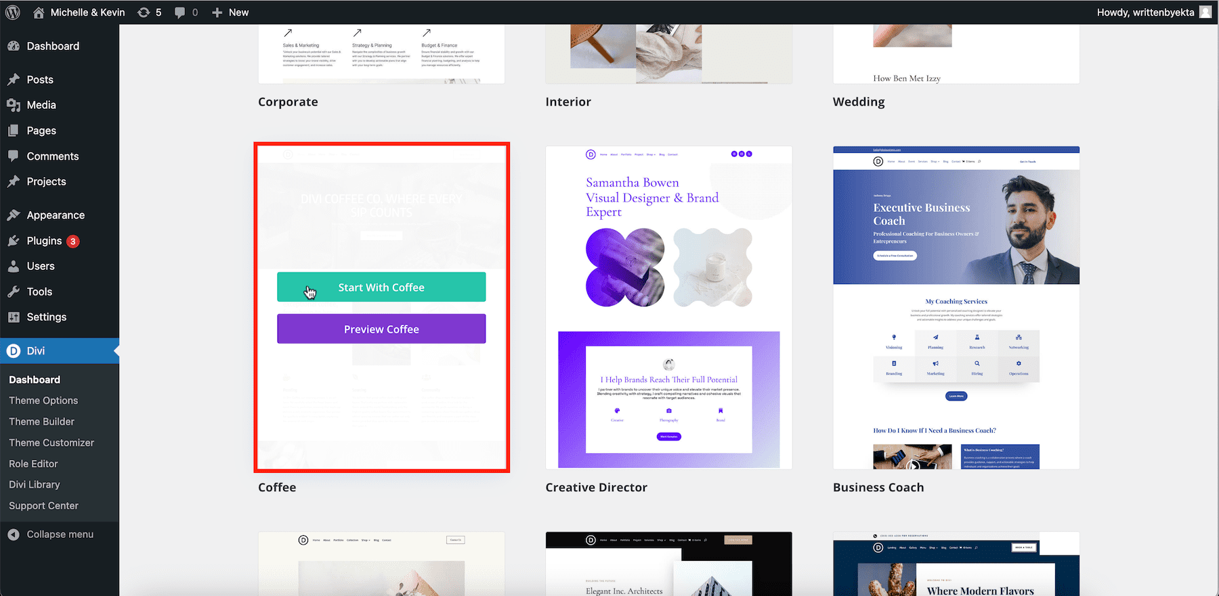
Task: Click the Corporate label
Action: tap(288, 101)
